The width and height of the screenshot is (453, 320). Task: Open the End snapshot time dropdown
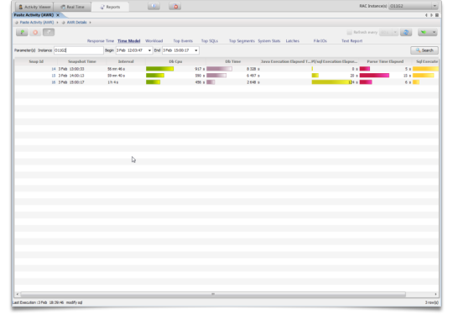(196, 50)
